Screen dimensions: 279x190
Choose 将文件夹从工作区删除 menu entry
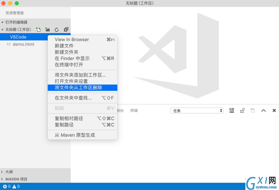click(x=82, y=87)
